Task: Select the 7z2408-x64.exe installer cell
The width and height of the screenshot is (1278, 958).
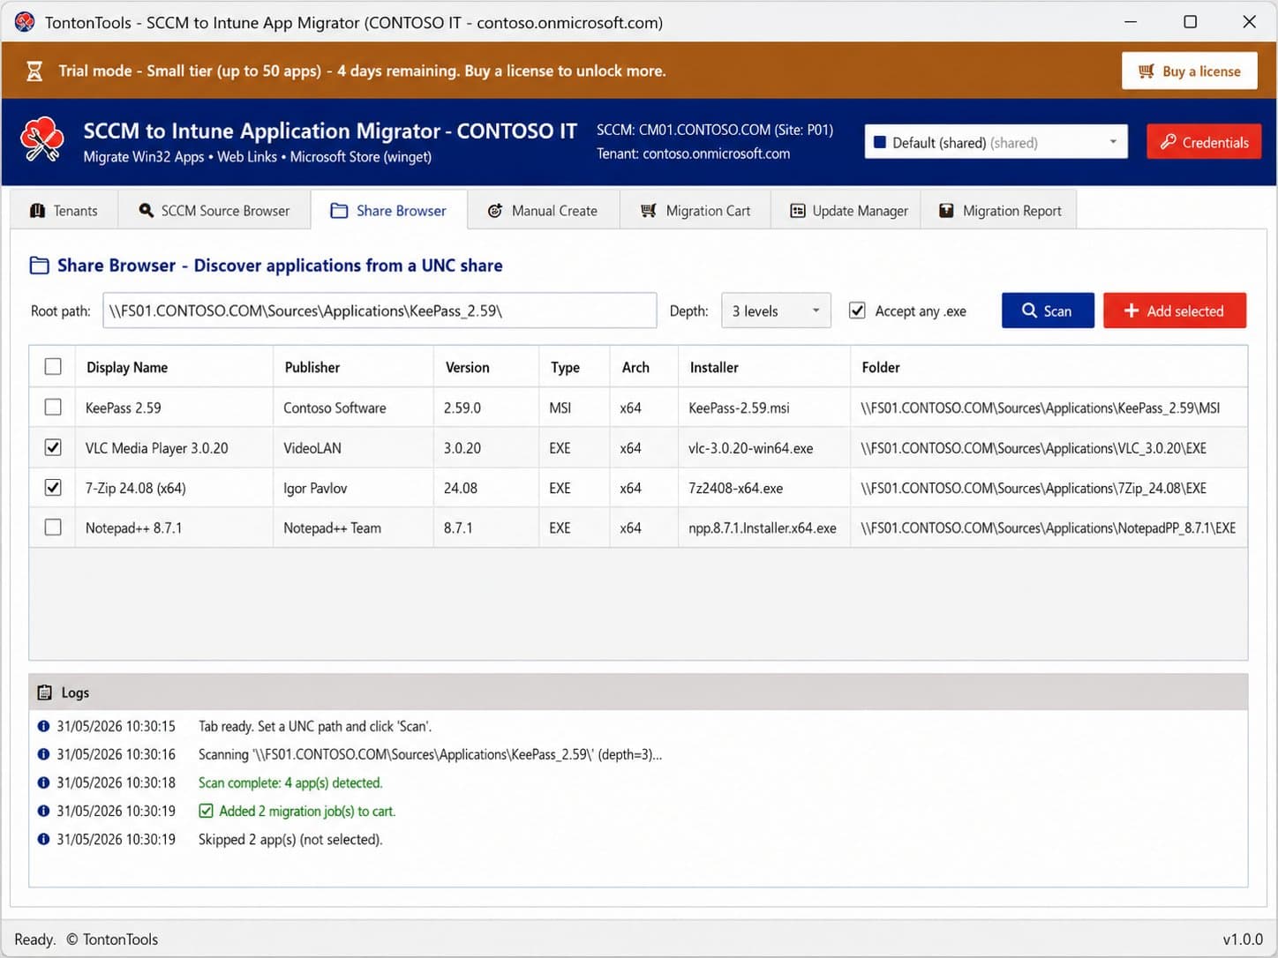Action: point(764,488)
